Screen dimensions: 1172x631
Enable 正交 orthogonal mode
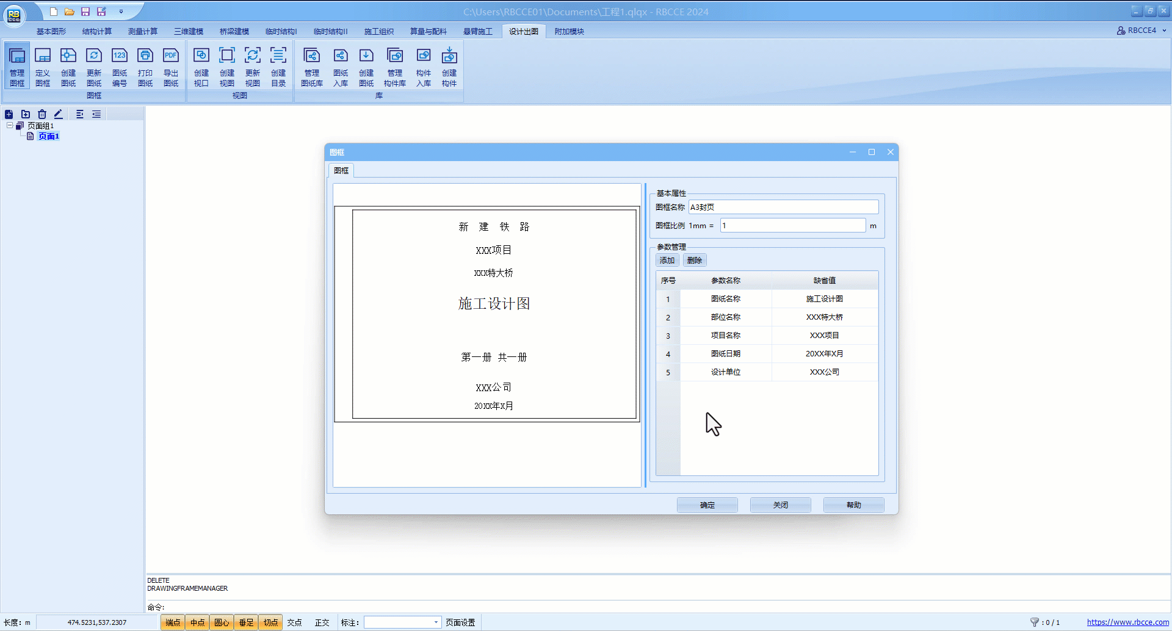click(322, 622)
